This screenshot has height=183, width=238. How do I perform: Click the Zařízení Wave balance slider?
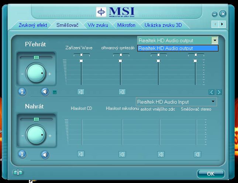coord(82,55)
